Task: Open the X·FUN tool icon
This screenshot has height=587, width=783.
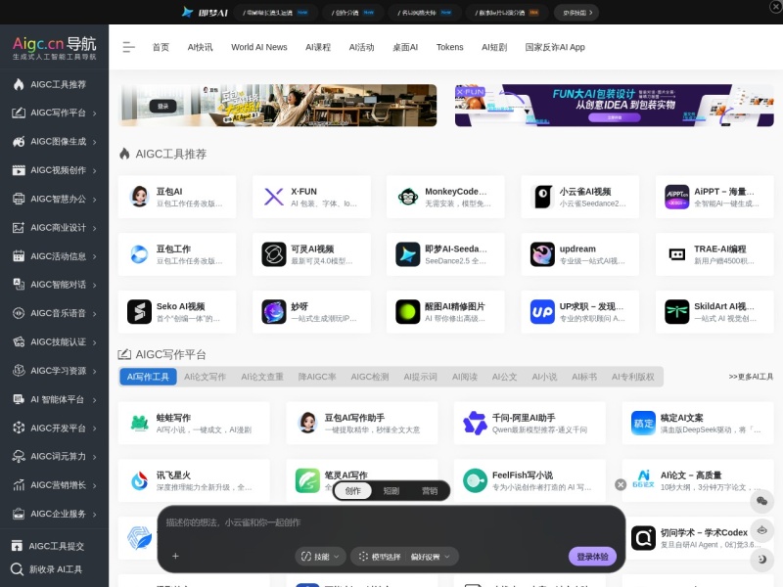Action: 274,197
